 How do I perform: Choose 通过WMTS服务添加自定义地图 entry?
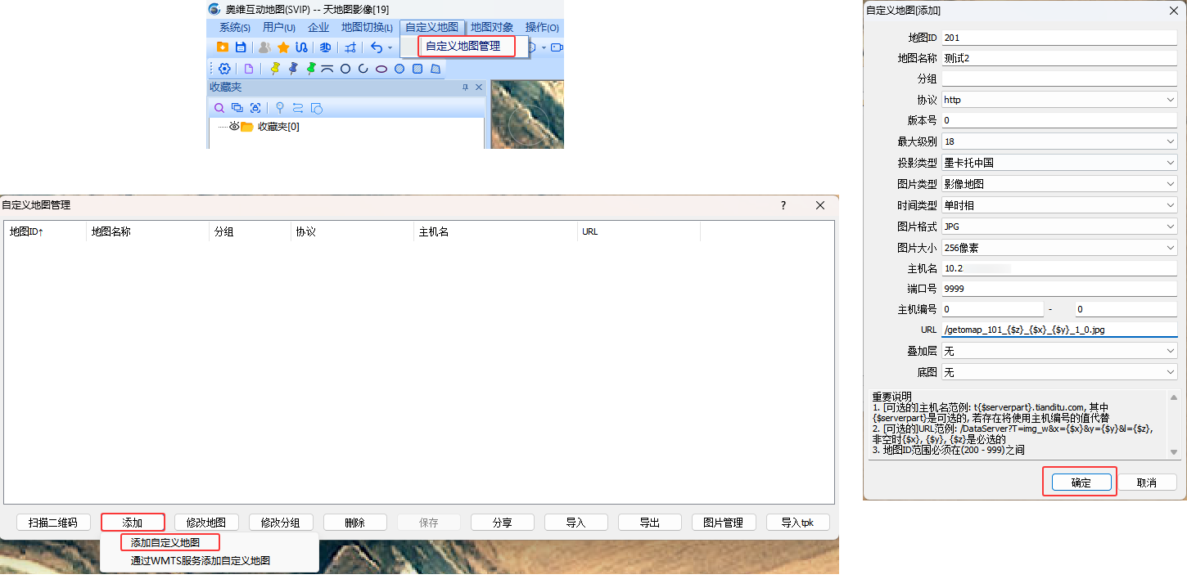click(201, 561)
